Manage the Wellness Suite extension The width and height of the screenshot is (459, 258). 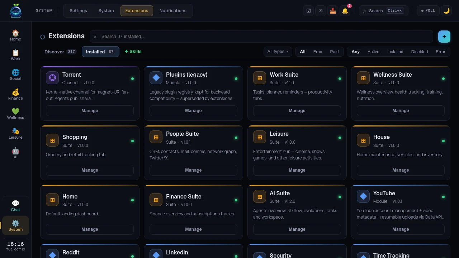(401, 111)
